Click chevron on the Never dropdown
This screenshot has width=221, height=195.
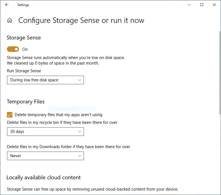(x=80, y=156)
